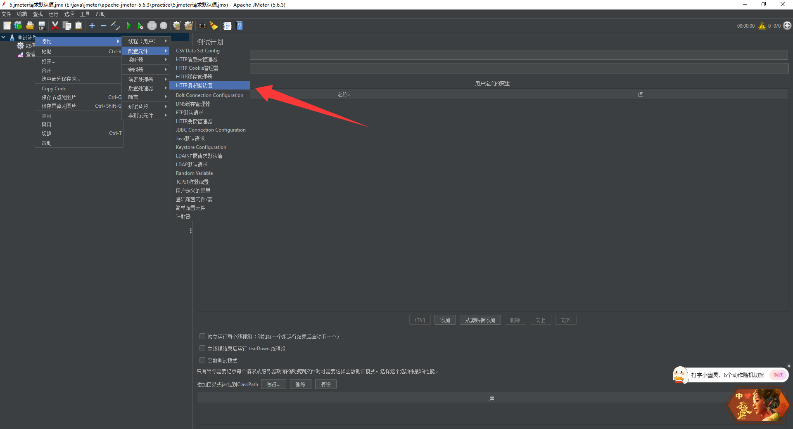Click the 添加 button below variables table

click(445, 320)
